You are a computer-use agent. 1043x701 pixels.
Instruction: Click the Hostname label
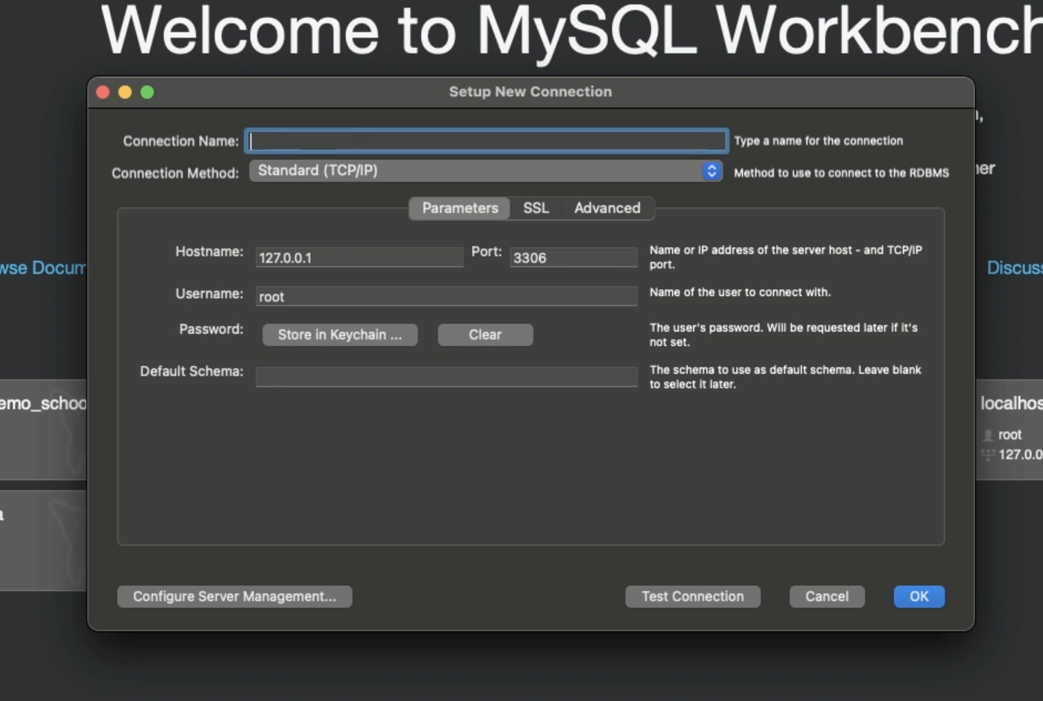click(x=209, y=251)
